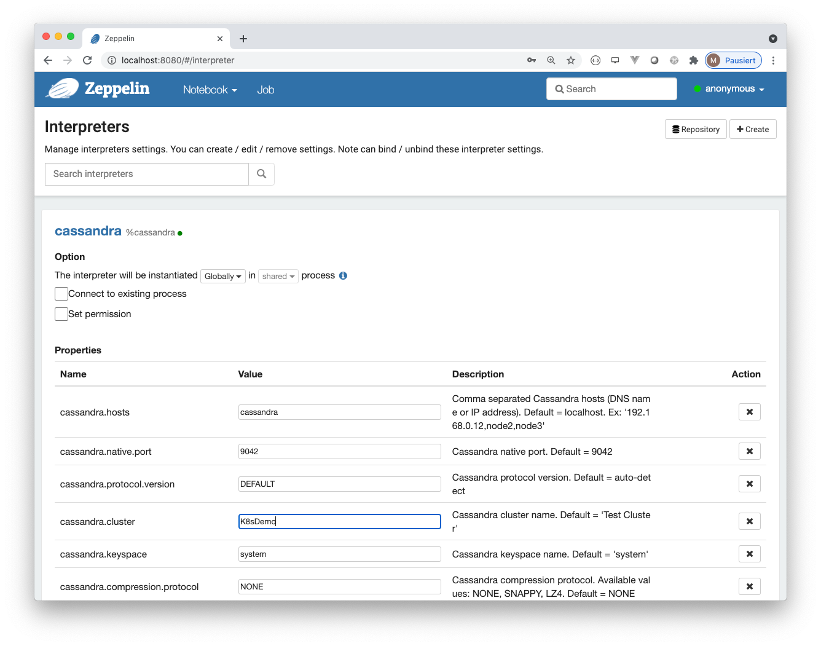Remove the cassandra.native.port property

pos(749,451)
